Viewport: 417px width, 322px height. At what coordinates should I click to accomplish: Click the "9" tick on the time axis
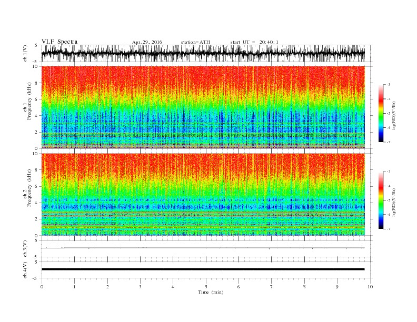coord(337,287)
